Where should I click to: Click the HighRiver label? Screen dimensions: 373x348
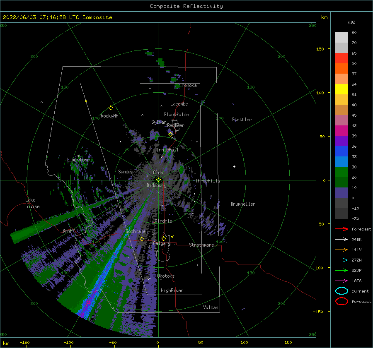coord(172,290)
